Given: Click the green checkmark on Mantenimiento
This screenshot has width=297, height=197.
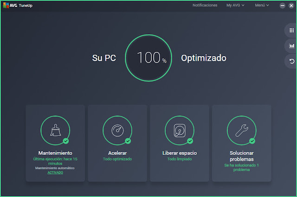Looking at the screenshot, I should coord(66,141).
